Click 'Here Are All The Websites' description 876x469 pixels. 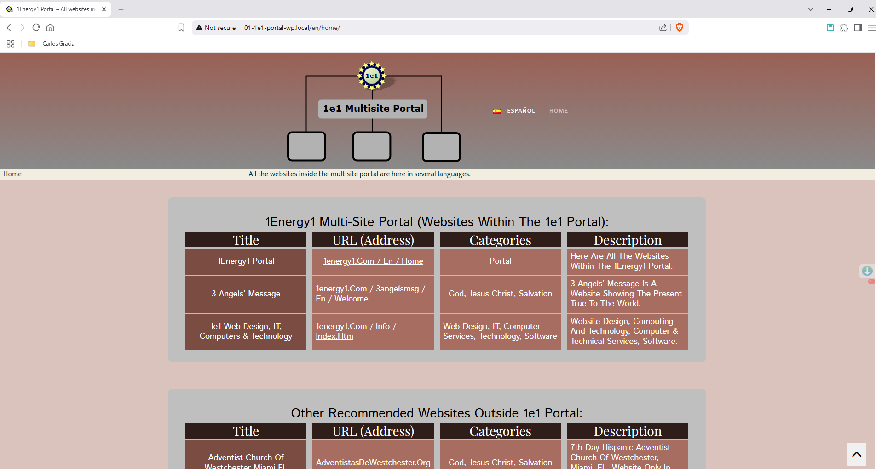[628, 261]
